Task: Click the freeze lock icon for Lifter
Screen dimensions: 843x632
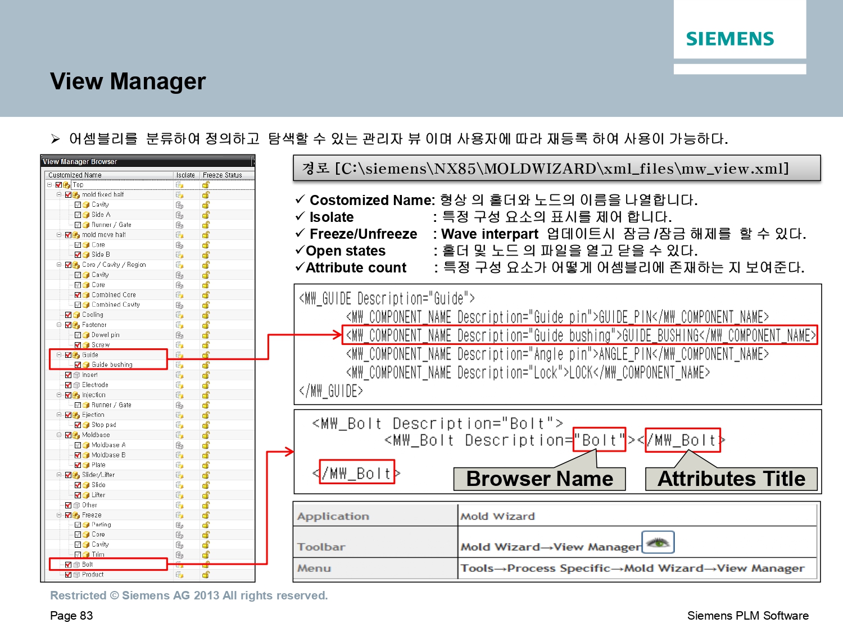Action: pos(206,495)
